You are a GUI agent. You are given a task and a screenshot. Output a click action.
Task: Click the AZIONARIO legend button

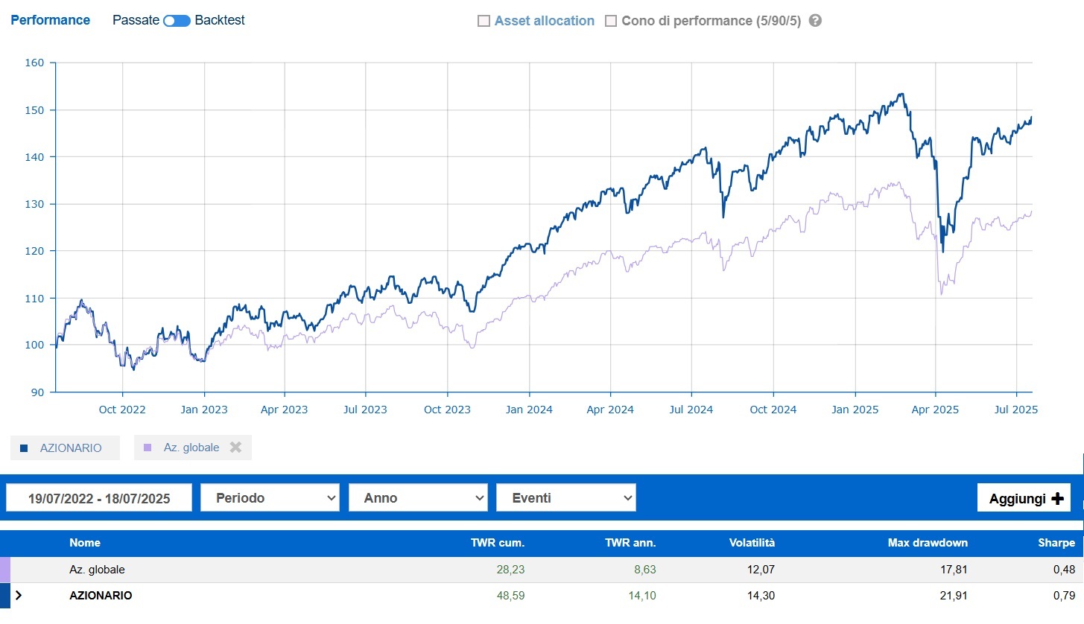tap(65, 448)
